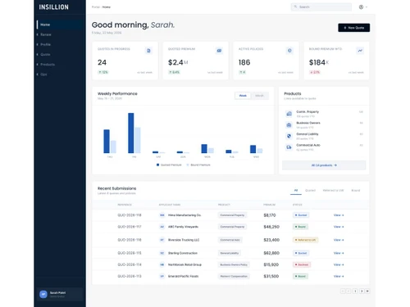Click the avatar badge beside Northbrook Retail Group
Viewport: 410px width, 307px height.
click(x=162, y=264)
